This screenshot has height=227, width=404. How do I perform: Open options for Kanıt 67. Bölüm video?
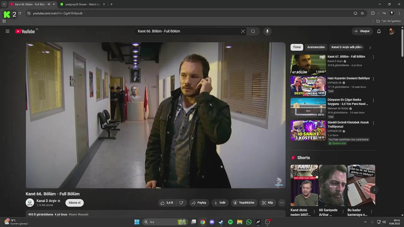[373, 57]
